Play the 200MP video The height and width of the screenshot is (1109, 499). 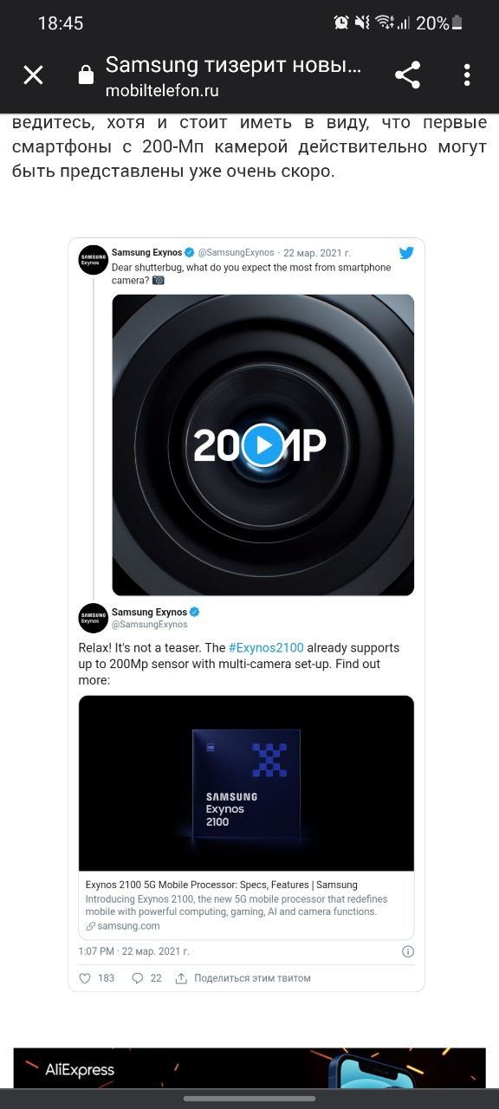pos(262,445)
